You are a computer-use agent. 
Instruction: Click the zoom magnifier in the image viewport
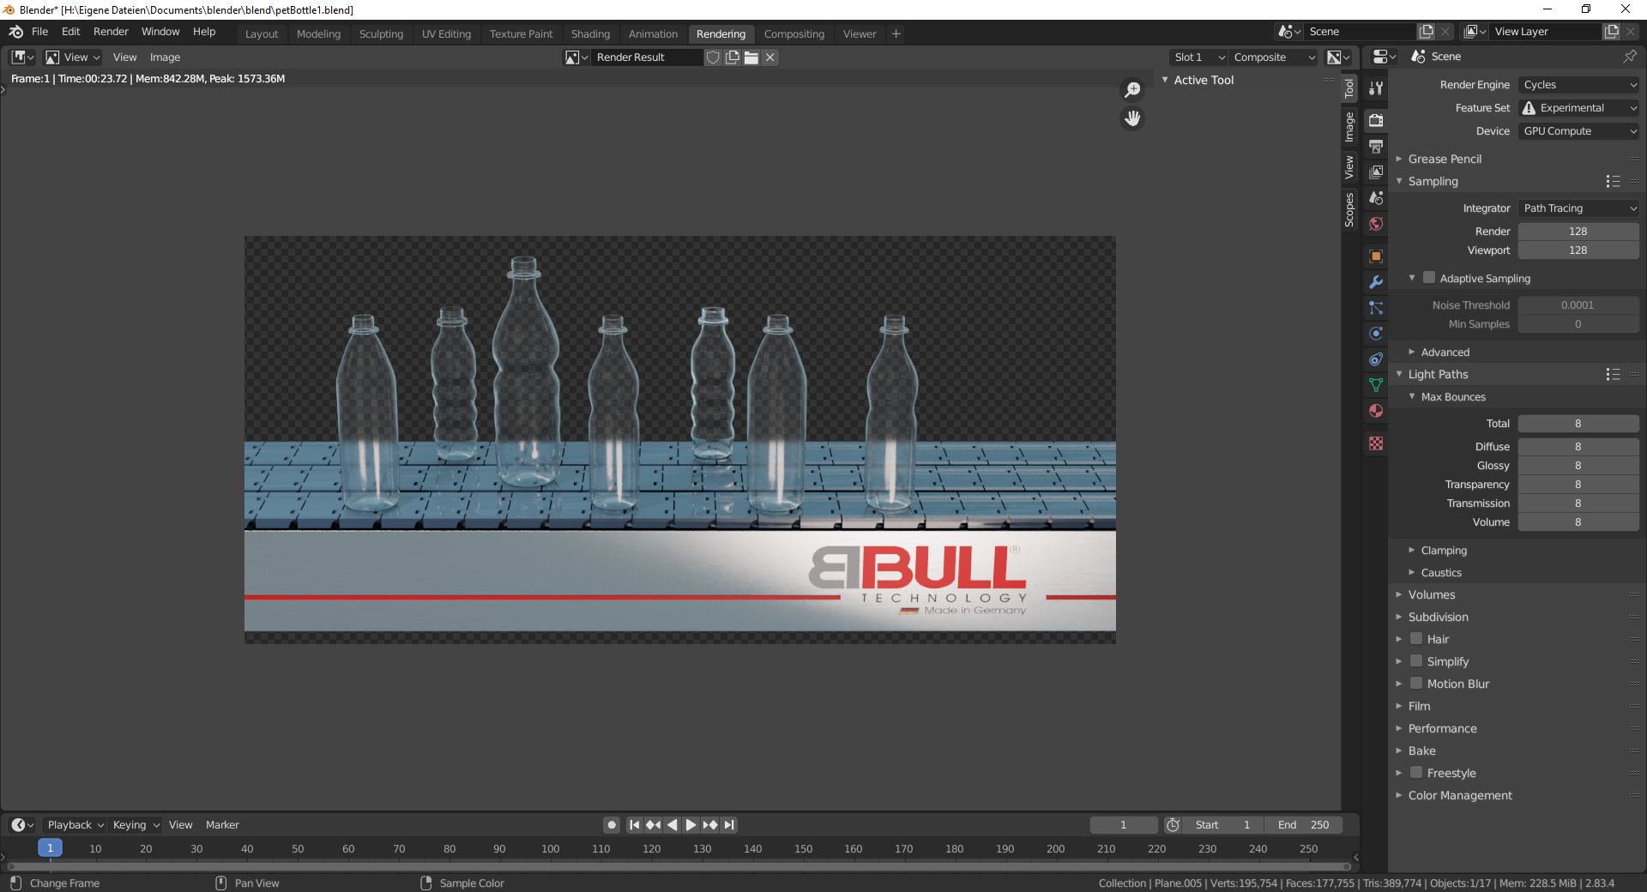point(1132,90)
